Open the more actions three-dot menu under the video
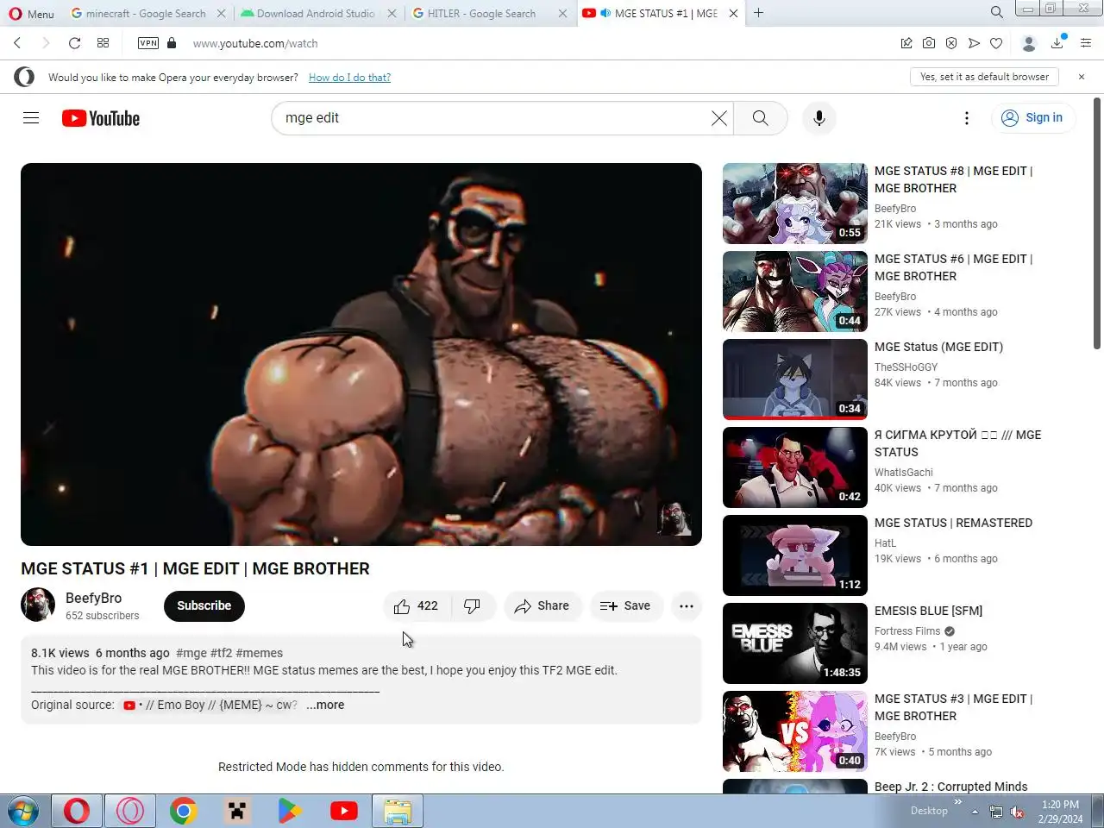1104x828 pixels. [x=687, y=606]
